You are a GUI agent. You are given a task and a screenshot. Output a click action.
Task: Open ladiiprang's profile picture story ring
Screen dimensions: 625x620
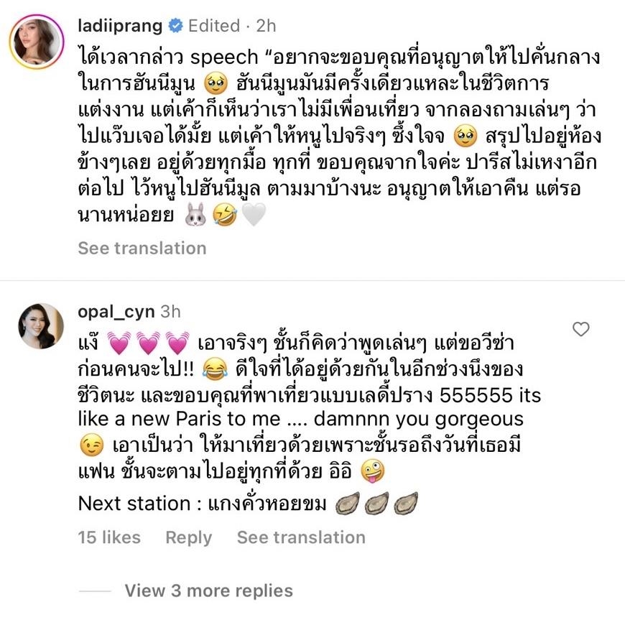click(36, 42)
